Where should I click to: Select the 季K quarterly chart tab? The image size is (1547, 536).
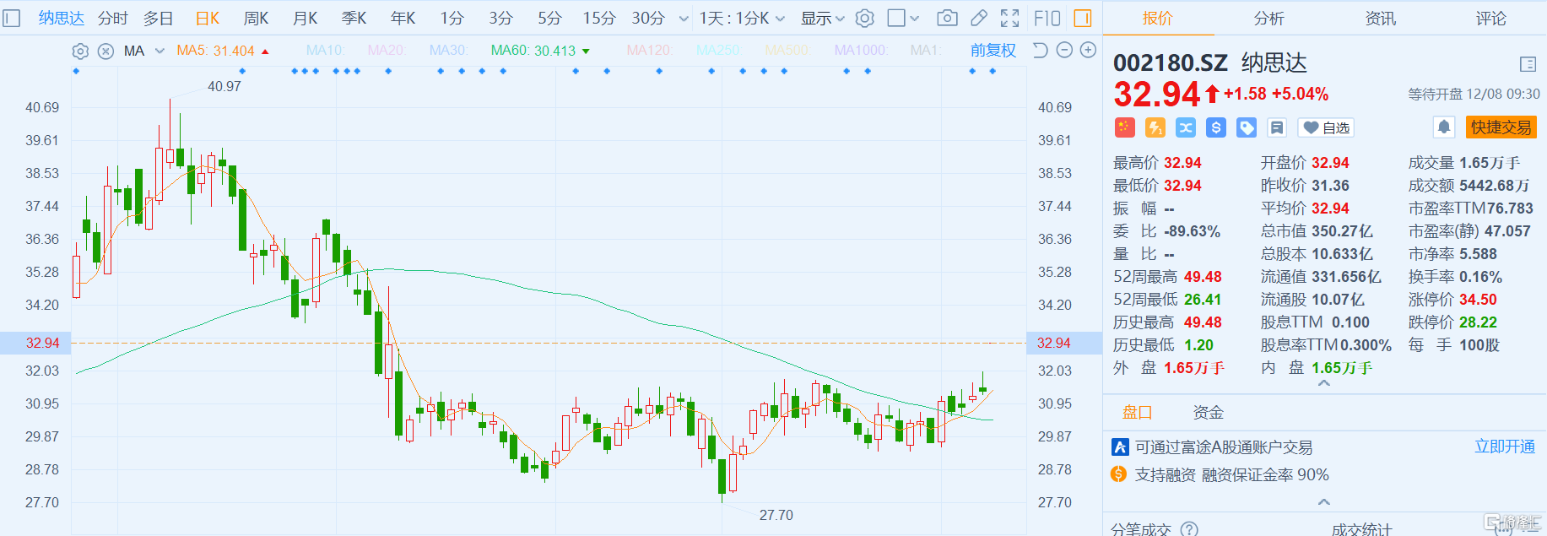pyautogui.click(x=354, y=18)
